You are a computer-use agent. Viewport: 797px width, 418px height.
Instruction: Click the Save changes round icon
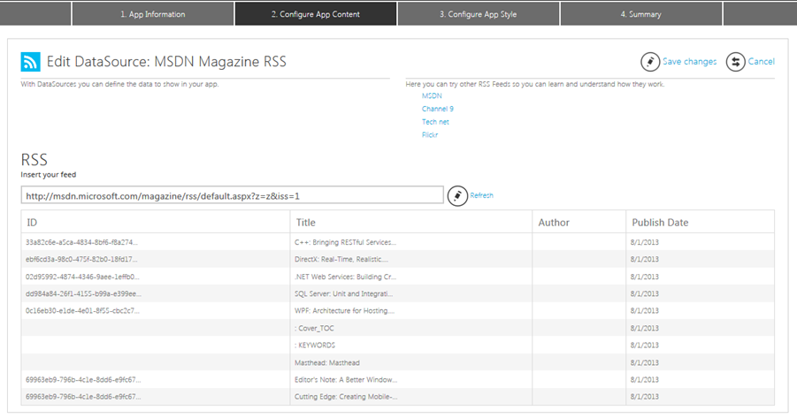click(x=650, y=62)
